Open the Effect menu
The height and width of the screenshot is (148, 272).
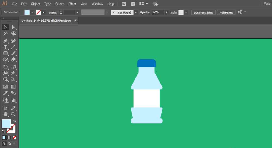tap(72, 4)
